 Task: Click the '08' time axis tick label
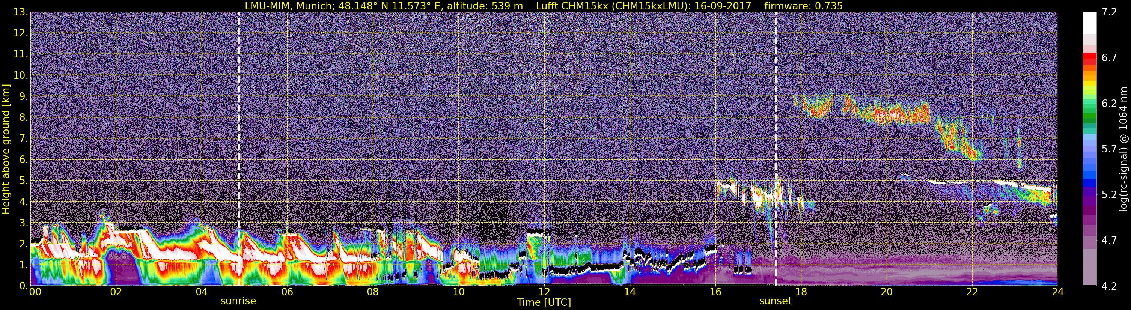click(x=373, y=292)
